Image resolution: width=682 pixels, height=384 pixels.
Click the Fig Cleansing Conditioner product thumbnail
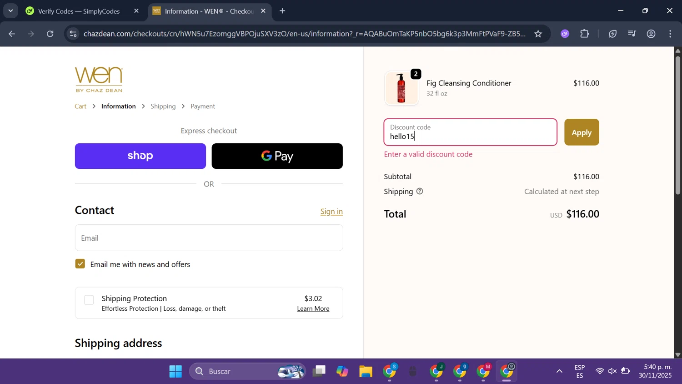point(401,89)
